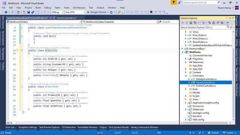Screen dimensions: 240x135
Task: Collapse OrderInfo class outline toggle
Action: pyautogui.click(x=22, y=50)
